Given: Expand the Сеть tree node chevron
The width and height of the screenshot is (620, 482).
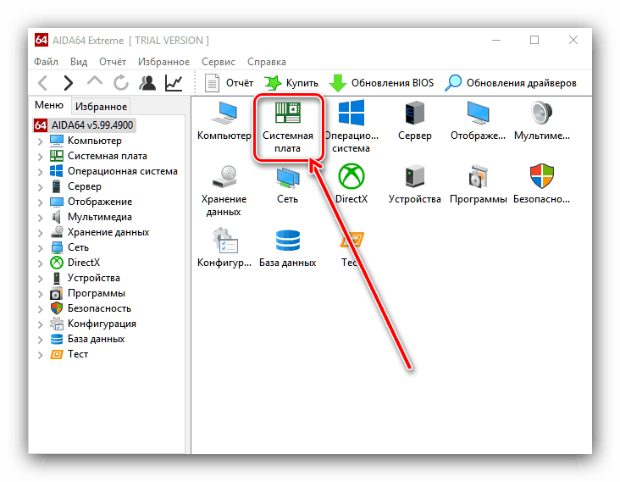Looking at the screenshot, I should [40, 248].
